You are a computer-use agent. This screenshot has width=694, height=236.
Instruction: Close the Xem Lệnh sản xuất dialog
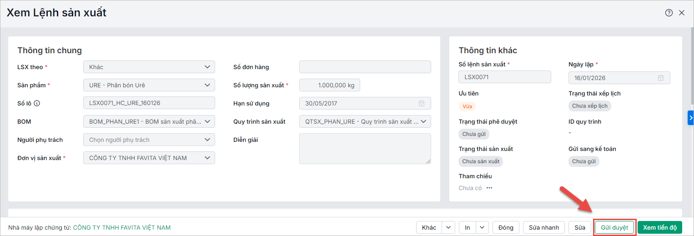tap(682, 13)
